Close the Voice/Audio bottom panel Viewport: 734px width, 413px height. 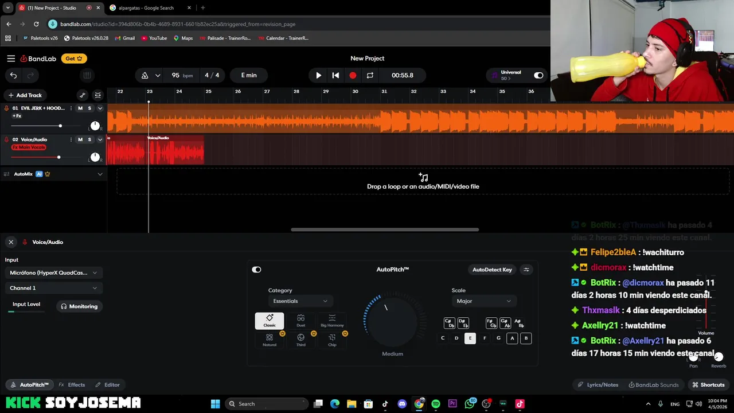(x=11, y=242)
